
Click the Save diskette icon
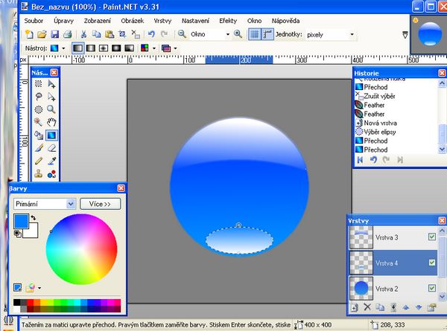(54, 34)
